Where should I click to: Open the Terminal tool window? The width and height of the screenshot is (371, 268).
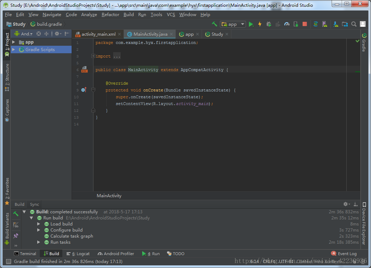[x=25, y=254]
